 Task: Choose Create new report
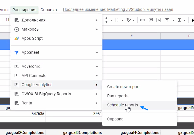coord(123,87)
